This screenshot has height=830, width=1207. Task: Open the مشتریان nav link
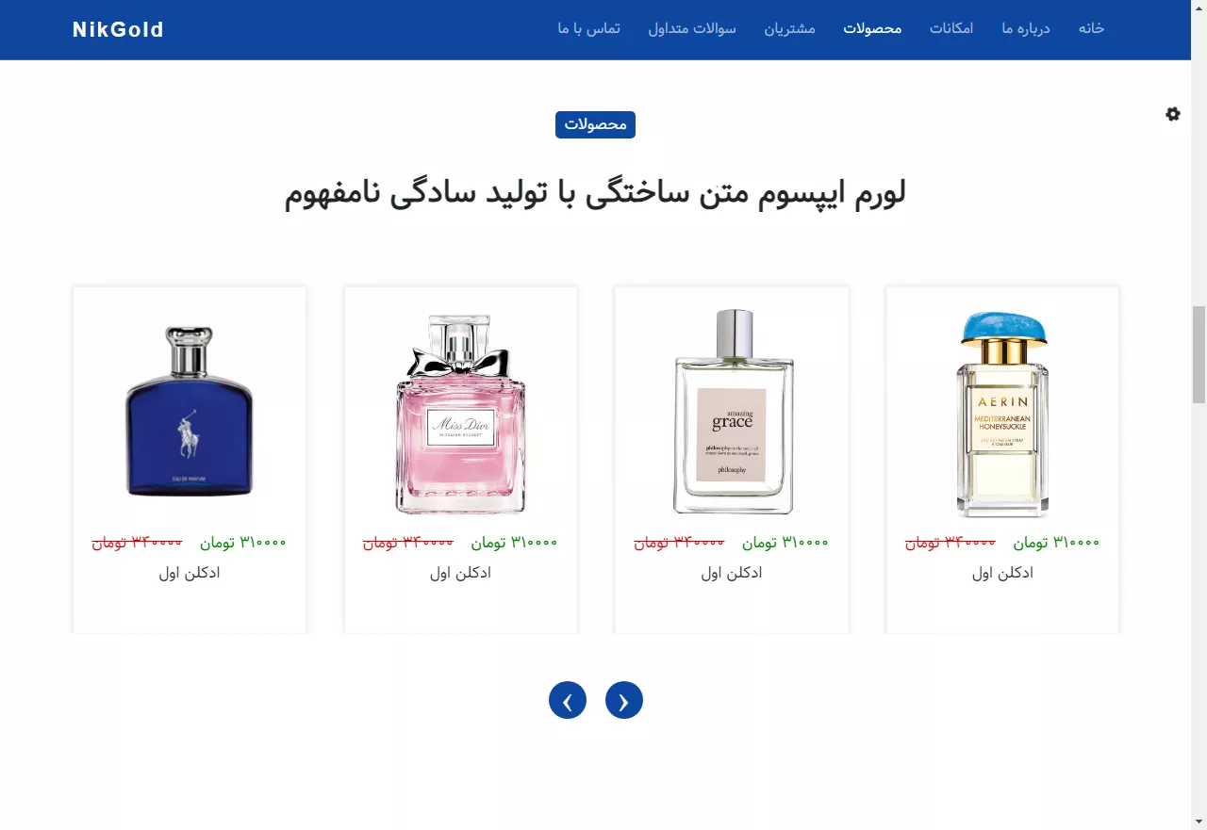(x=789, y=28)
